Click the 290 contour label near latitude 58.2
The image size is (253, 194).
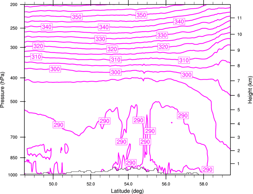pyautogui.click(x=207, y=170)
